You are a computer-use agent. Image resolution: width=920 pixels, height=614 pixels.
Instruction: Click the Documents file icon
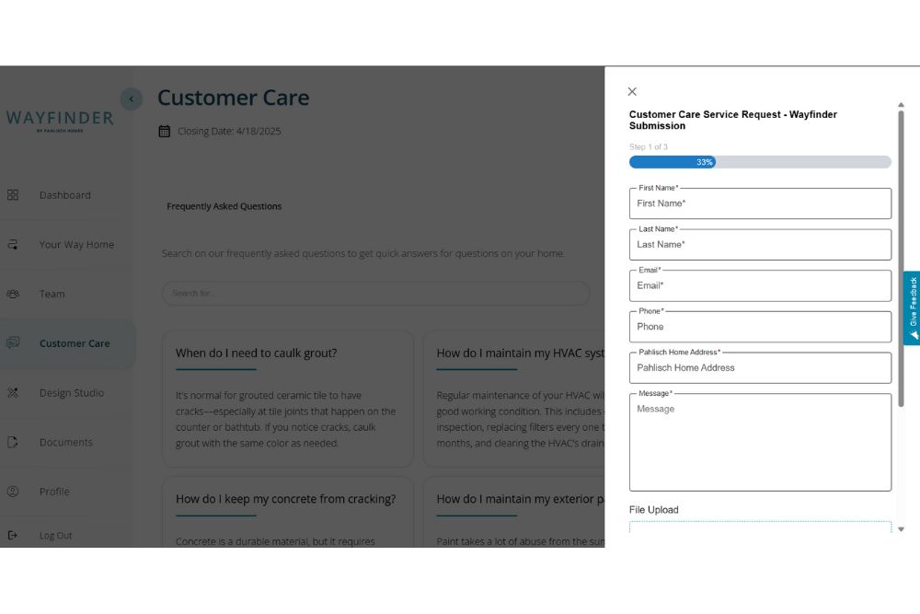(13, 443)
